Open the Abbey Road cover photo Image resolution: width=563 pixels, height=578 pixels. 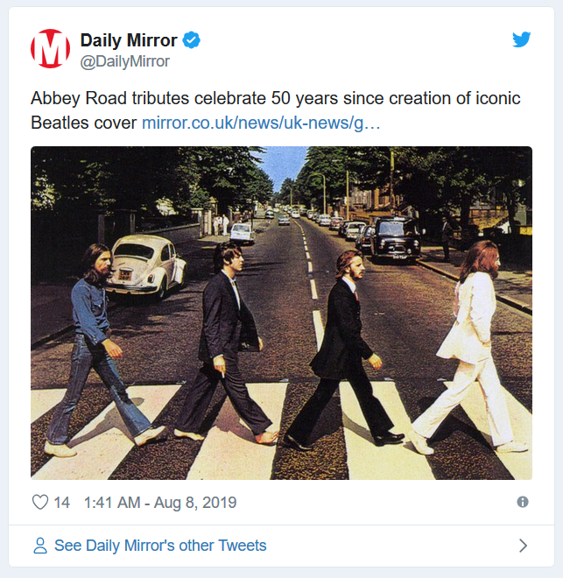[282, 313]
